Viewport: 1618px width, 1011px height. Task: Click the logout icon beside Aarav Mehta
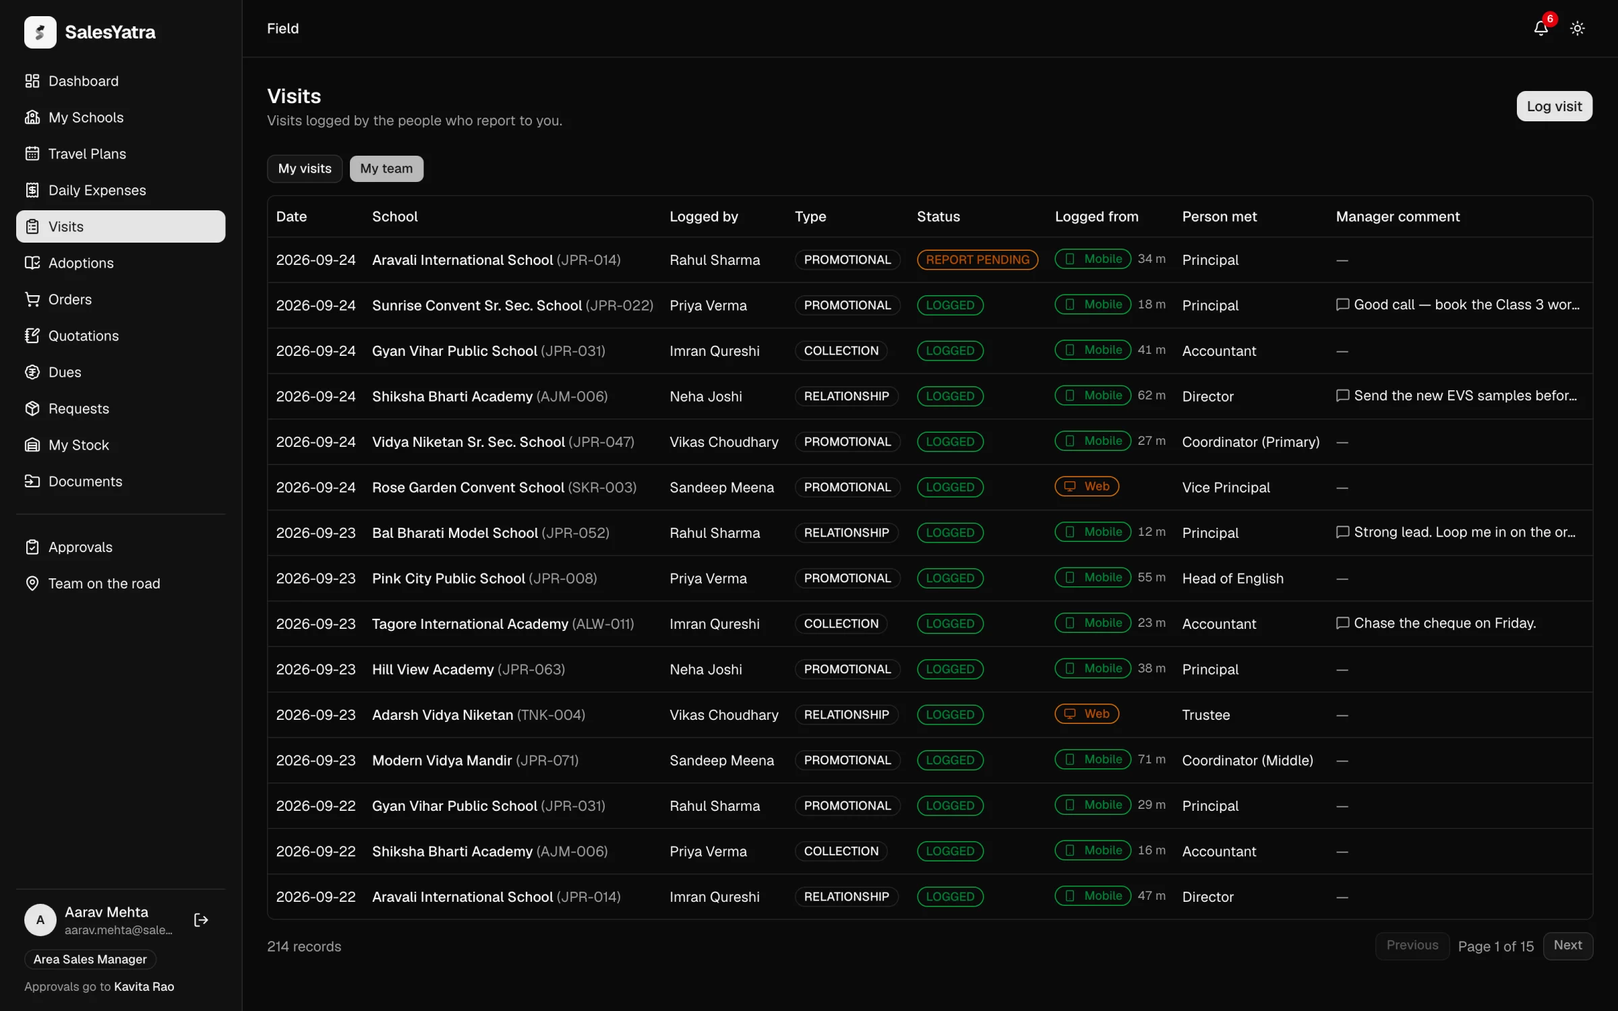click(201, 920)
